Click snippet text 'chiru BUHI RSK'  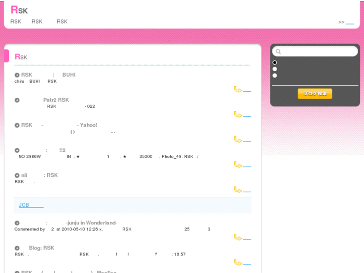(36, 81)
